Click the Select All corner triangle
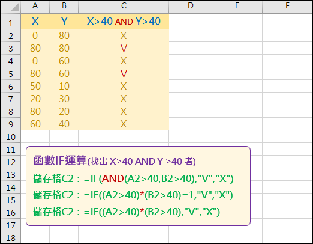The image size is (313, 244). click(x=14, y=8)
